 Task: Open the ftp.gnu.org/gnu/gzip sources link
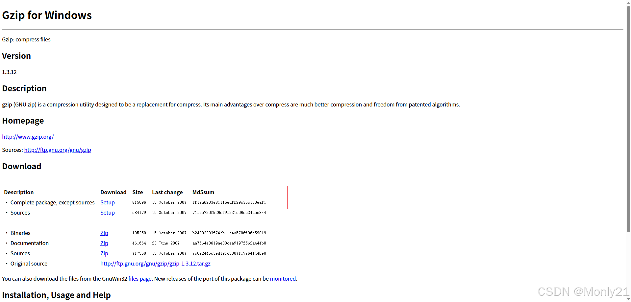click(x=58, y=150)
